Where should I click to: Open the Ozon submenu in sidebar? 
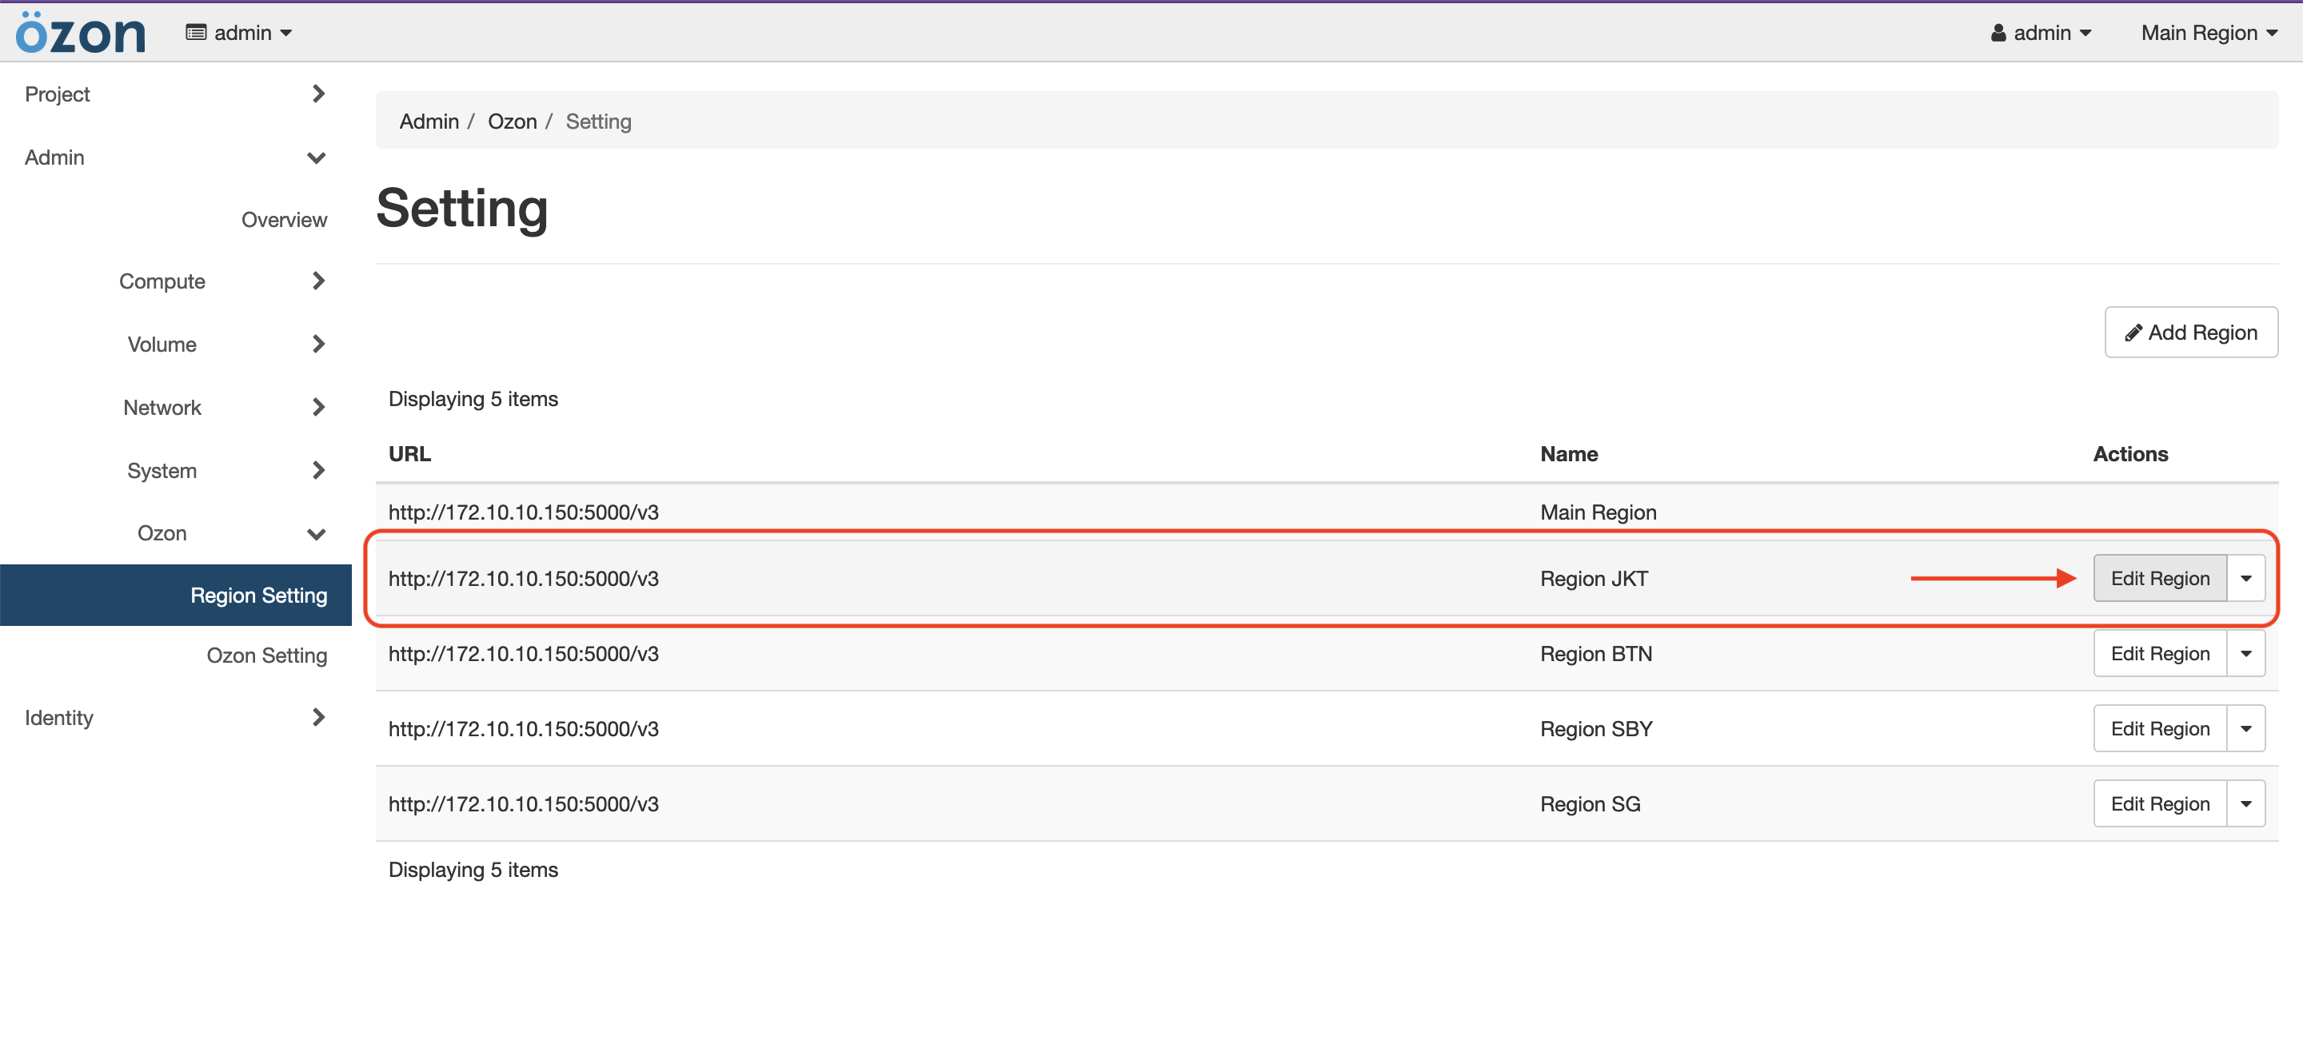click(x=160, y=532)
